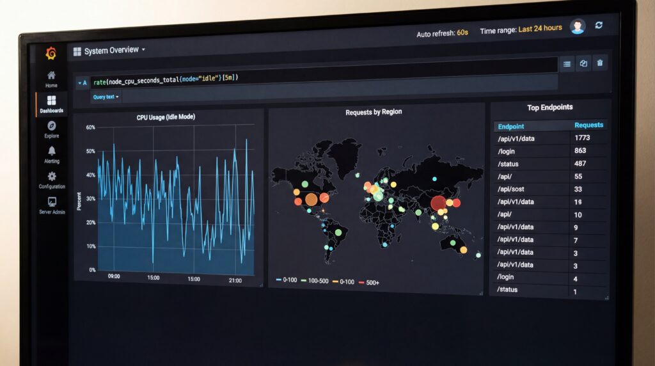Screen dimensions: 655x366
Task: Toggle the 500+ legend series
Action: [368, 282]
